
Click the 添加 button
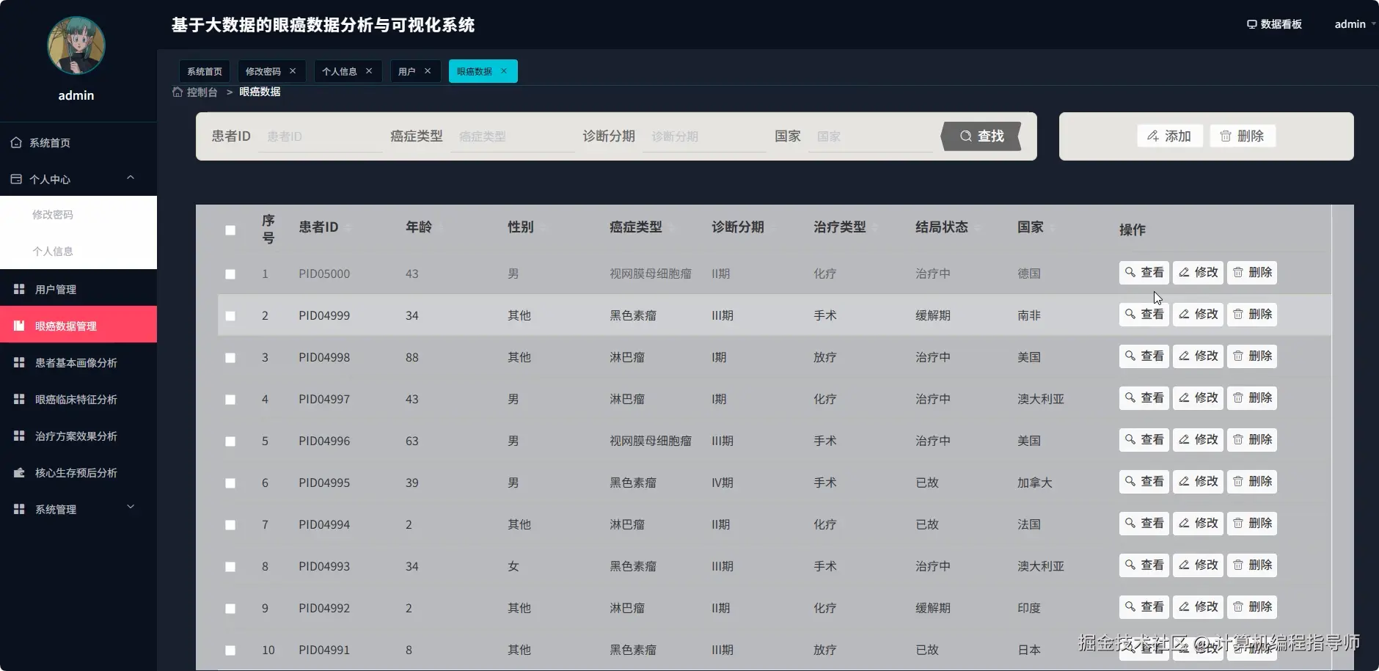pos(1169,136)
